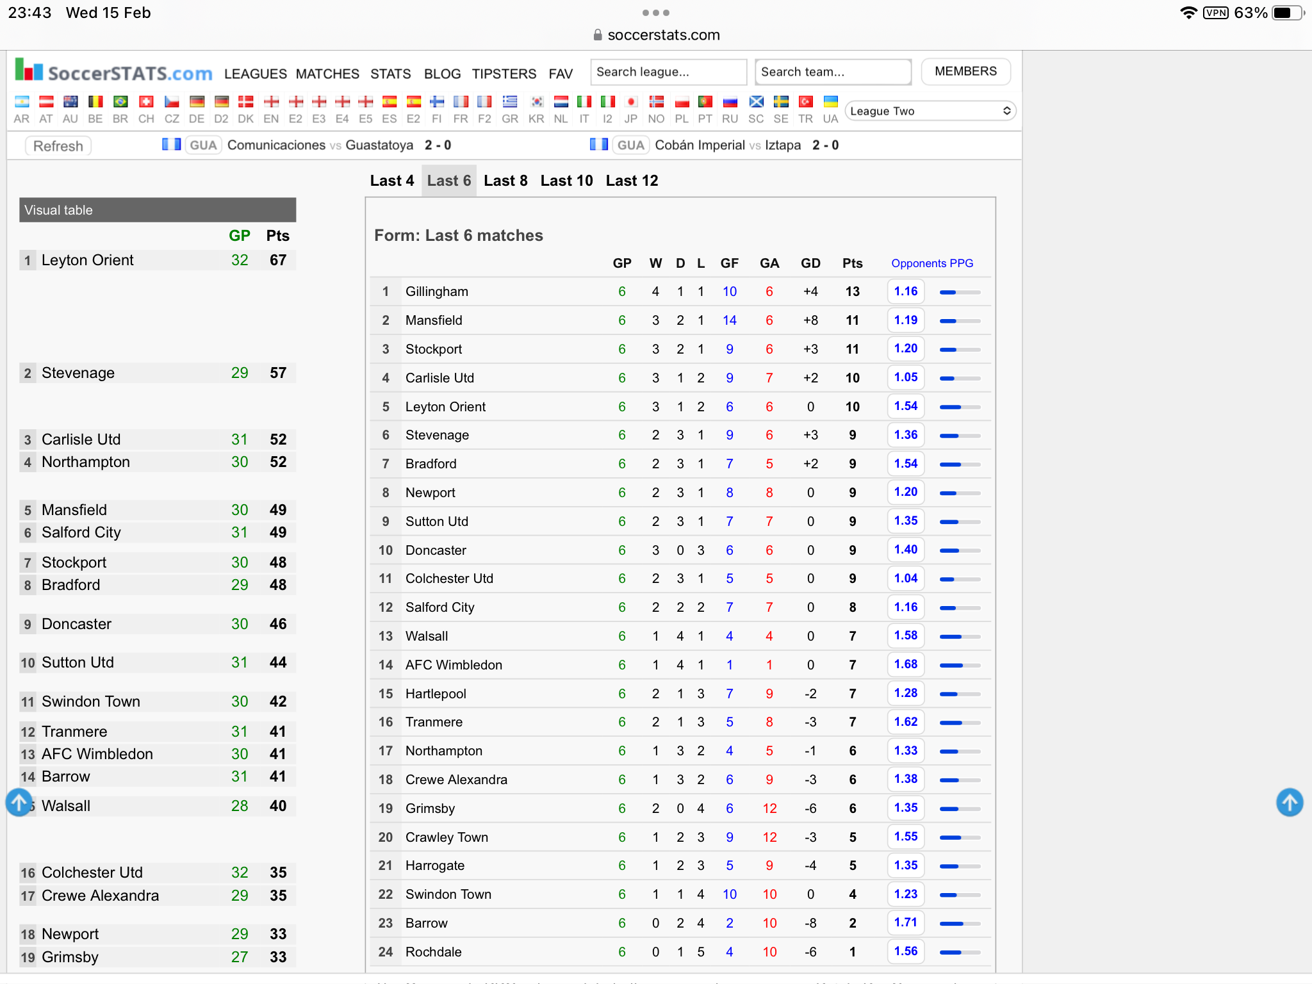Screen dimensions: 1312x984
Task: Open the STATS menu
Action: click(x=391, y=74)
